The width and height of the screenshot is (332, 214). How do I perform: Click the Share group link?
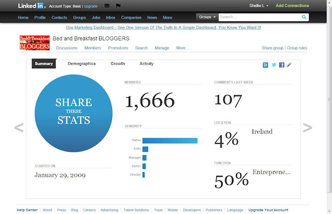tap(272, 48)
